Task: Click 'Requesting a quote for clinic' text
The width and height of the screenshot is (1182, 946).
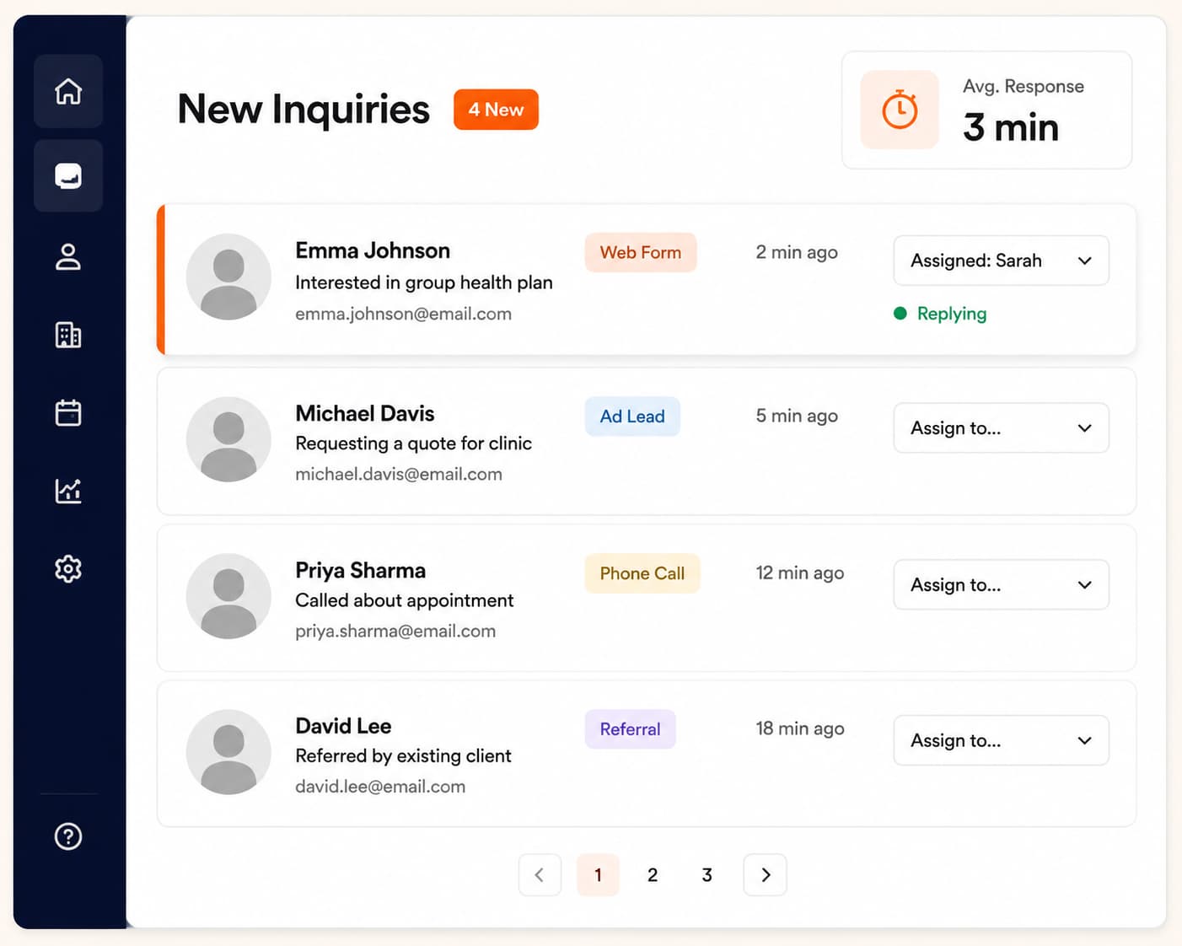Action: pos(413,443)
